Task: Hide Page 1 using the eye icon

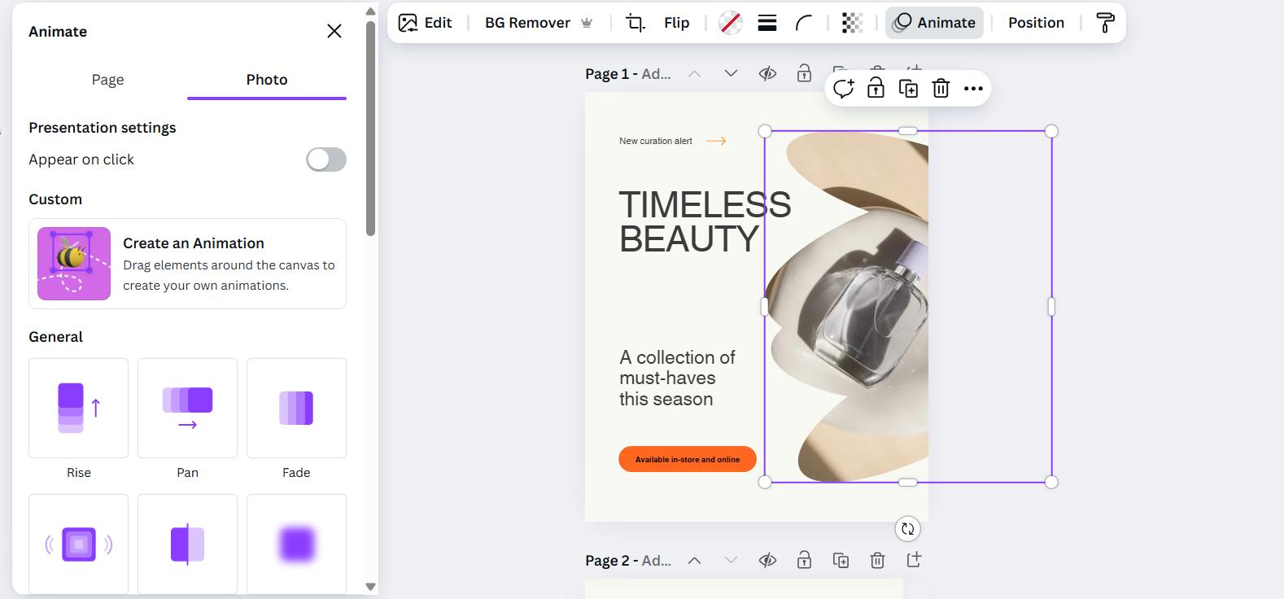Action: tap(767, 74)
